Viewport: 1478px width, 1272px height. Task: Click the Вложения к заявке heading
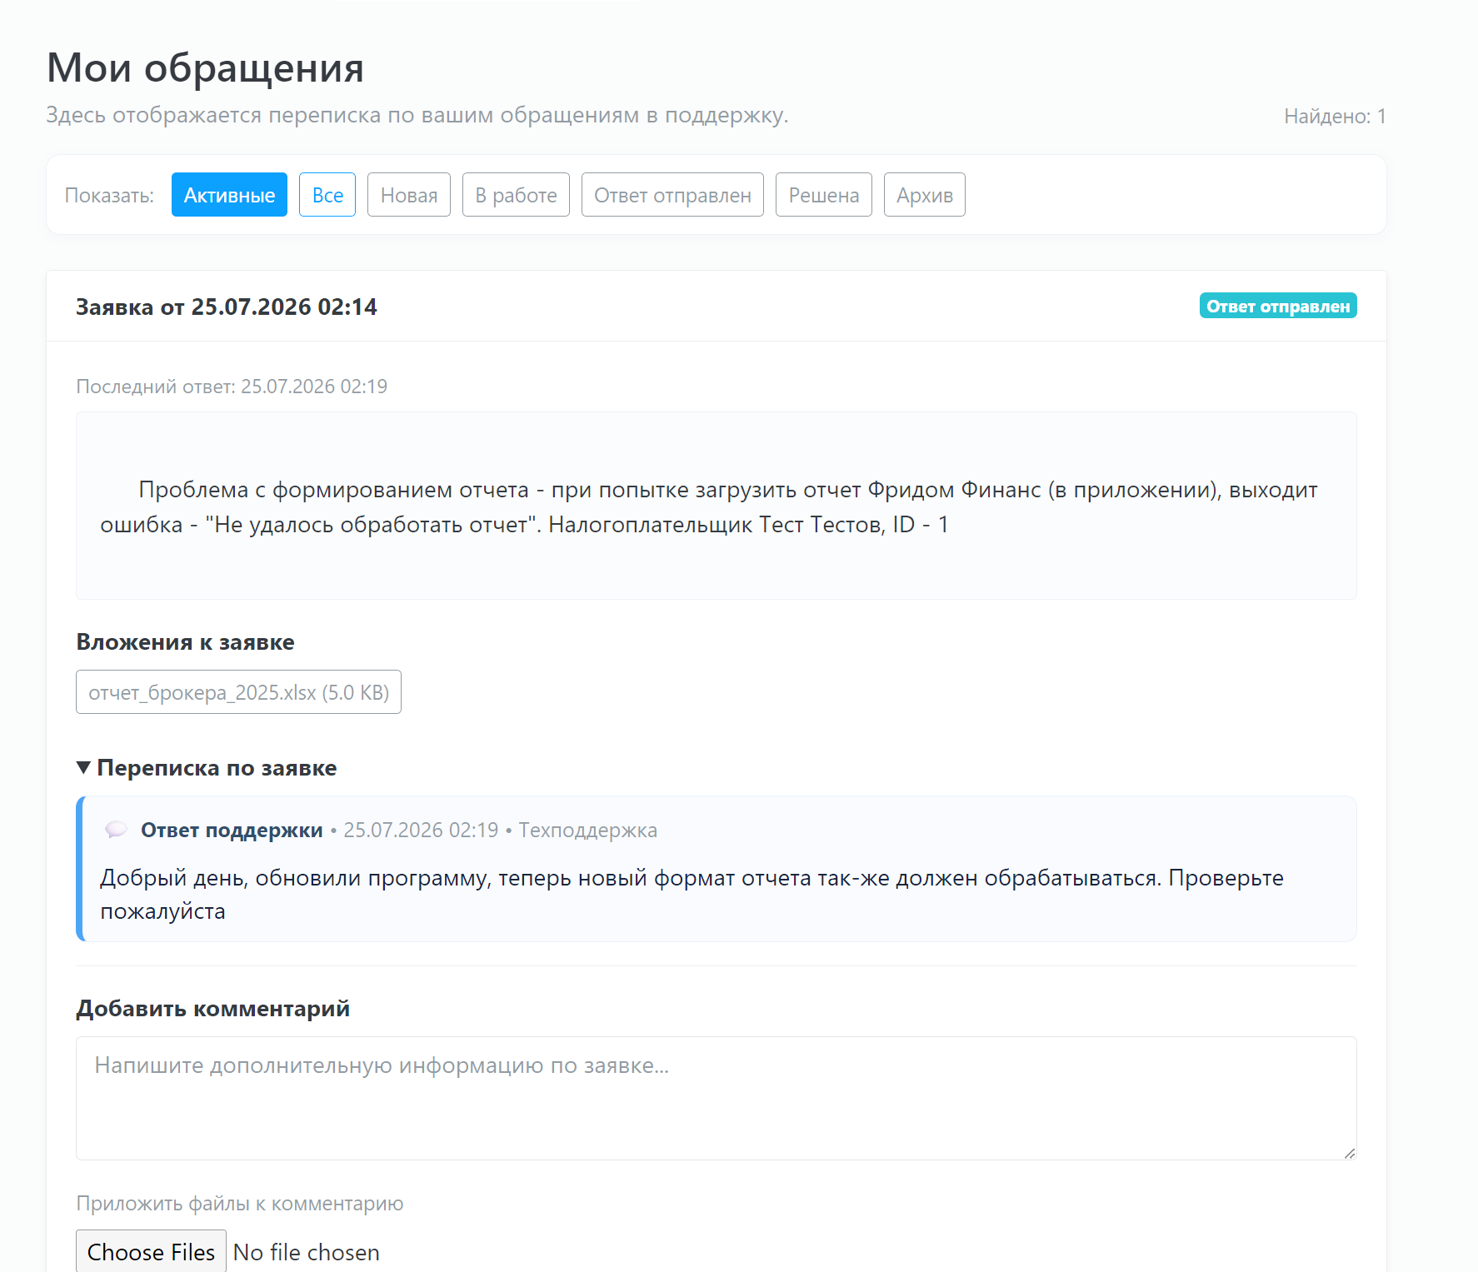[x=185, y=642]
